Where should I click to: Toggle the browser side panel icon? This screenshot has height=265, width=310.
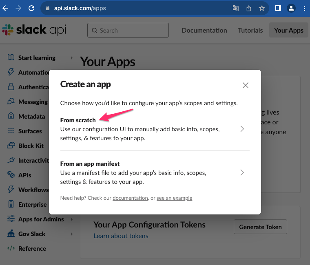pyautogui.click(x=278, y=8)
